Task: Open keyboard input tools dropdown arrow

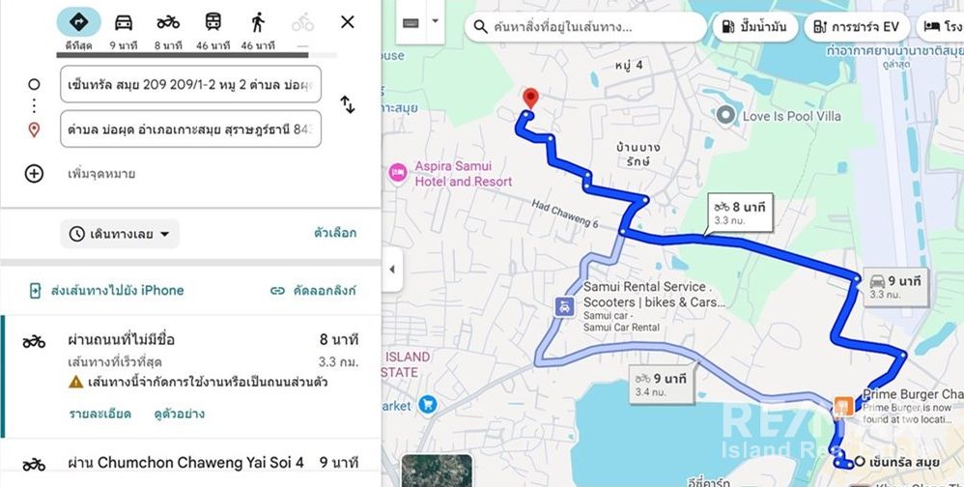Action: [436, 21]
